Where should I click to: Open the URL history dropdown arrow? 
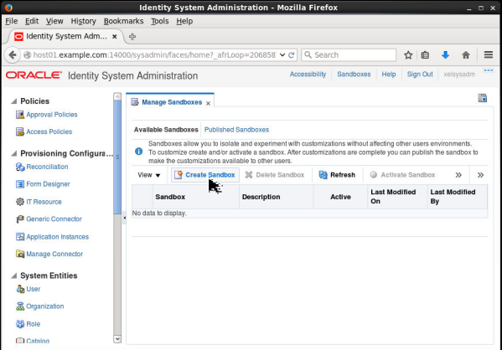pos(282,55)
